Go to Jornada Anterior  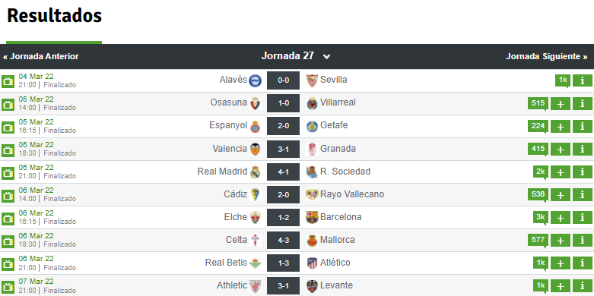point(41,57)
